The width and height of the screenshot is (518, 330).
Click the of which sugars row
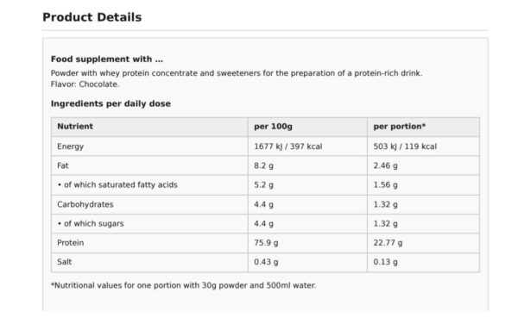[265, 223]
